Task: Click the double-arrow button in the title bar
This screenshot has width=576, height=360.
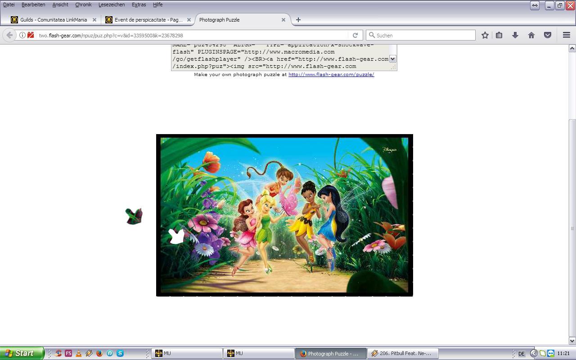Action: tap(535, 5)
